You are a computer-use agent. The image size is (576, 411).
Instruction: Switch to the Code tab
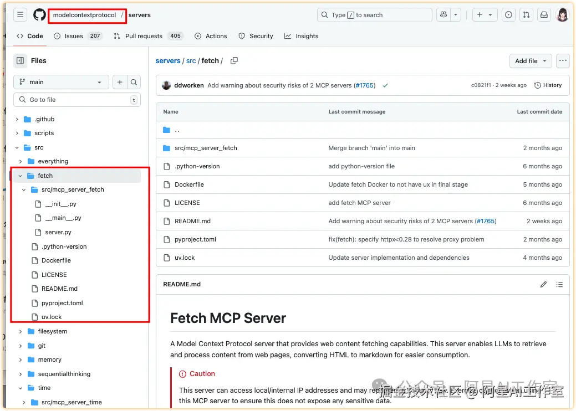point(30,36)
